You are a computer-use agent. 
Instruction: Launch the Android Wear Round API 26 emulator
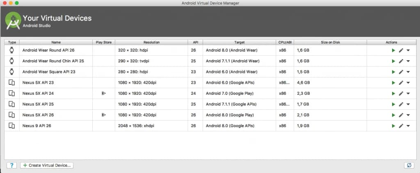(x=393, y=50)
